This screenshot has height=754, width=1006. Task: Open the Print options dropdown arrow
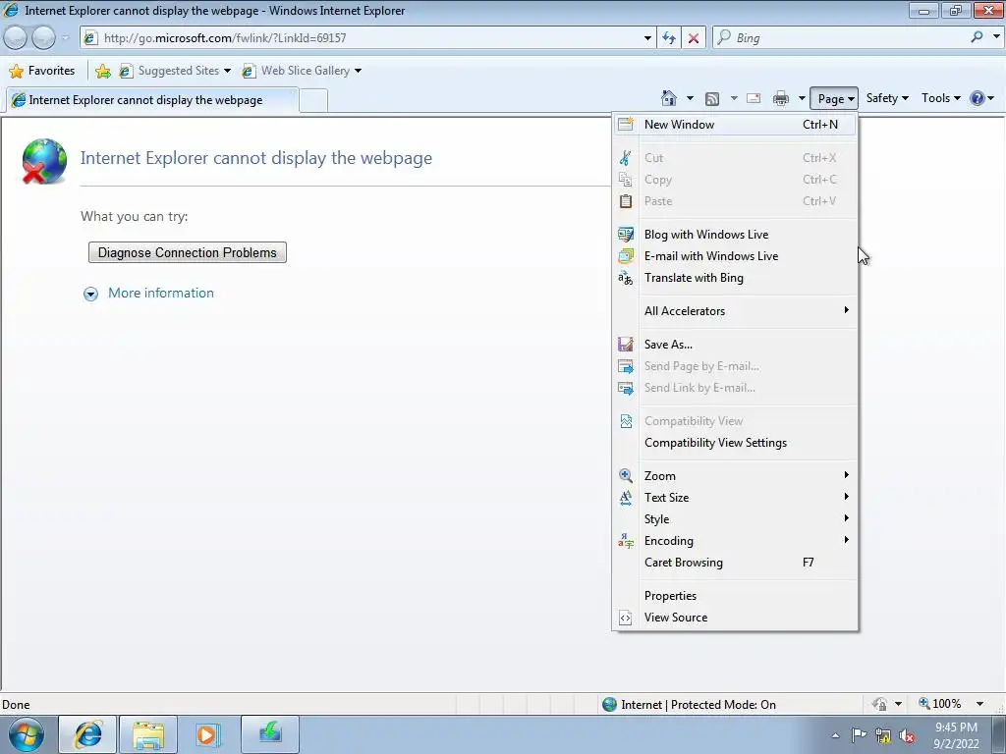802,99
